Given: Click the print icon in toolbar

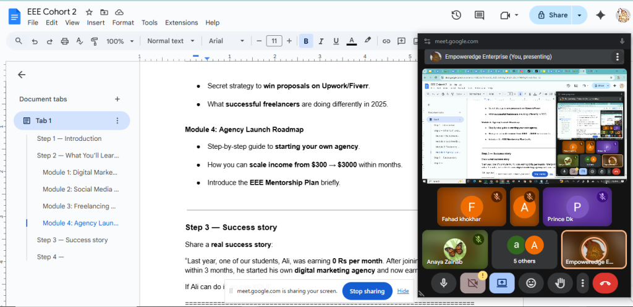Looking at the screenshot, I should click(65, 41).
